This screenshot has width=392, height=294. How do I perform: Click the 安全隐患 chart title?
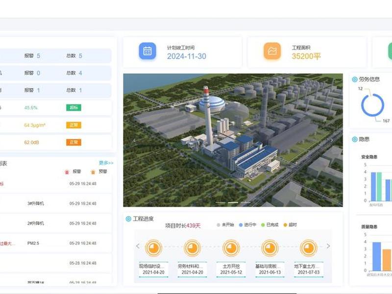pos(369,157)
